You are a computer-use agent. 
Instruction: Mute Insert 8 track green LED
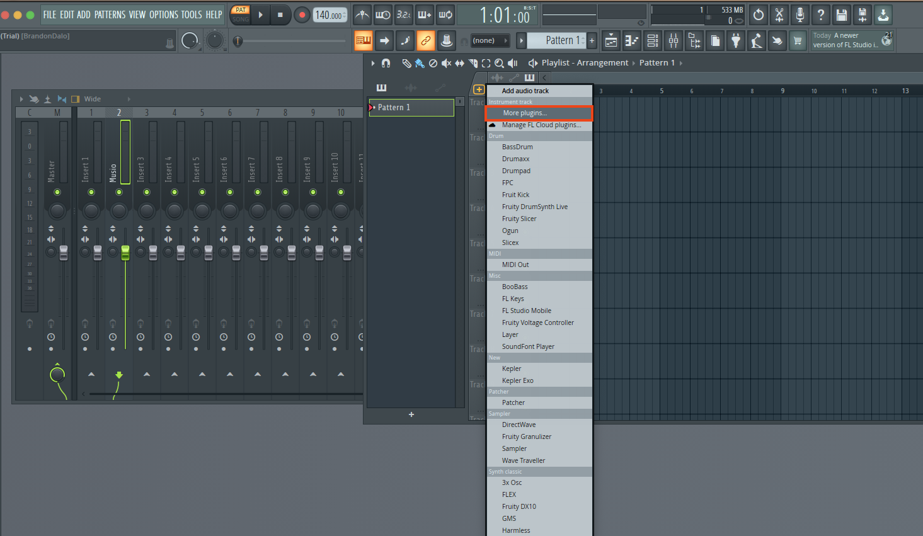click(285, 192)
